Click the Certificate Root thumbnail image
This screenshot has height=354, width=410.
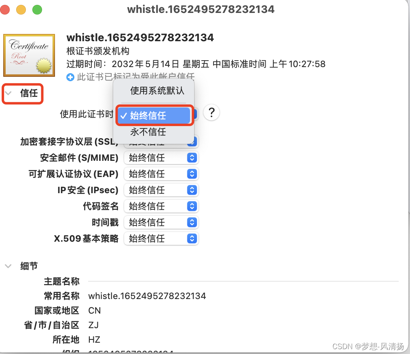[29, 55]
